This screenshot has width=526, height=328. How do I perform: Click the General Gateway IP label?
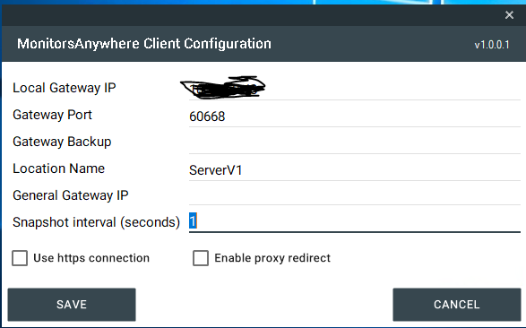tap(71, 195)
